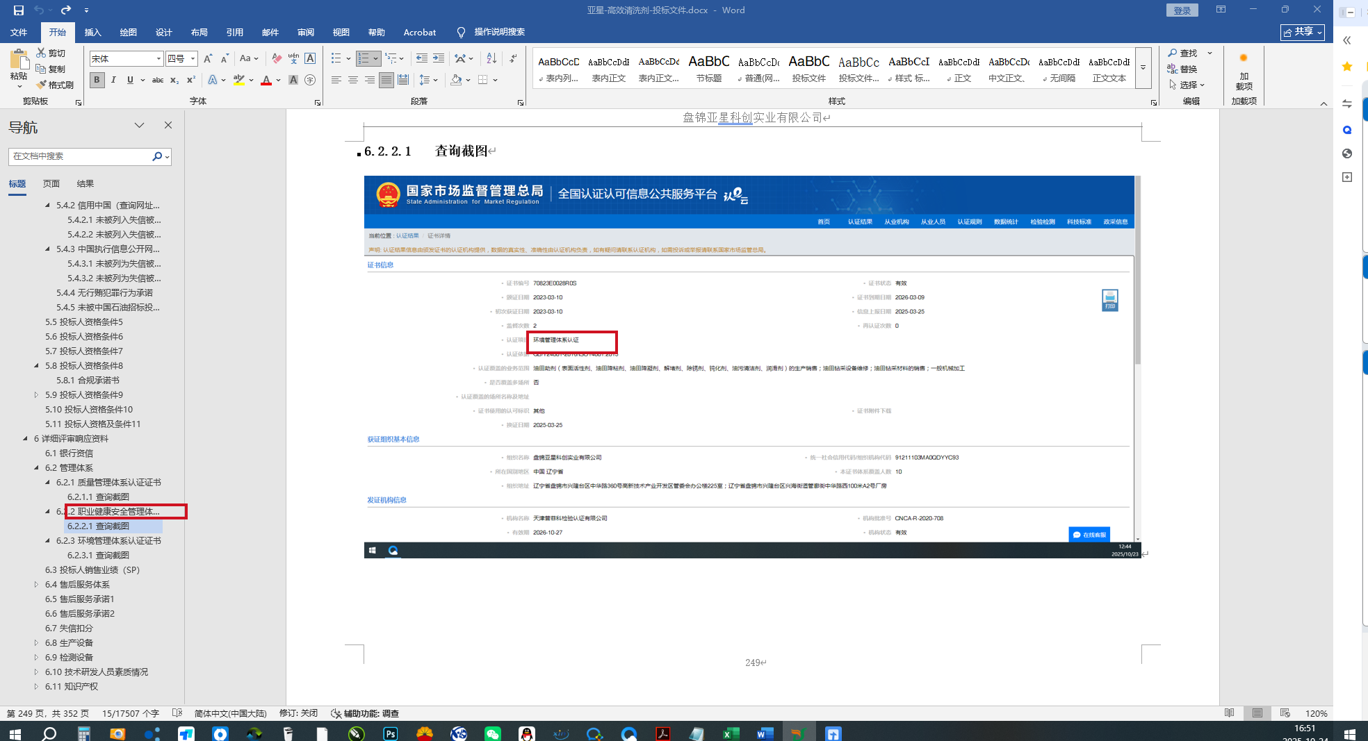Toggle Character Shading button
Viewport: 1368px width, 741px height.
(x=293, y=80)
